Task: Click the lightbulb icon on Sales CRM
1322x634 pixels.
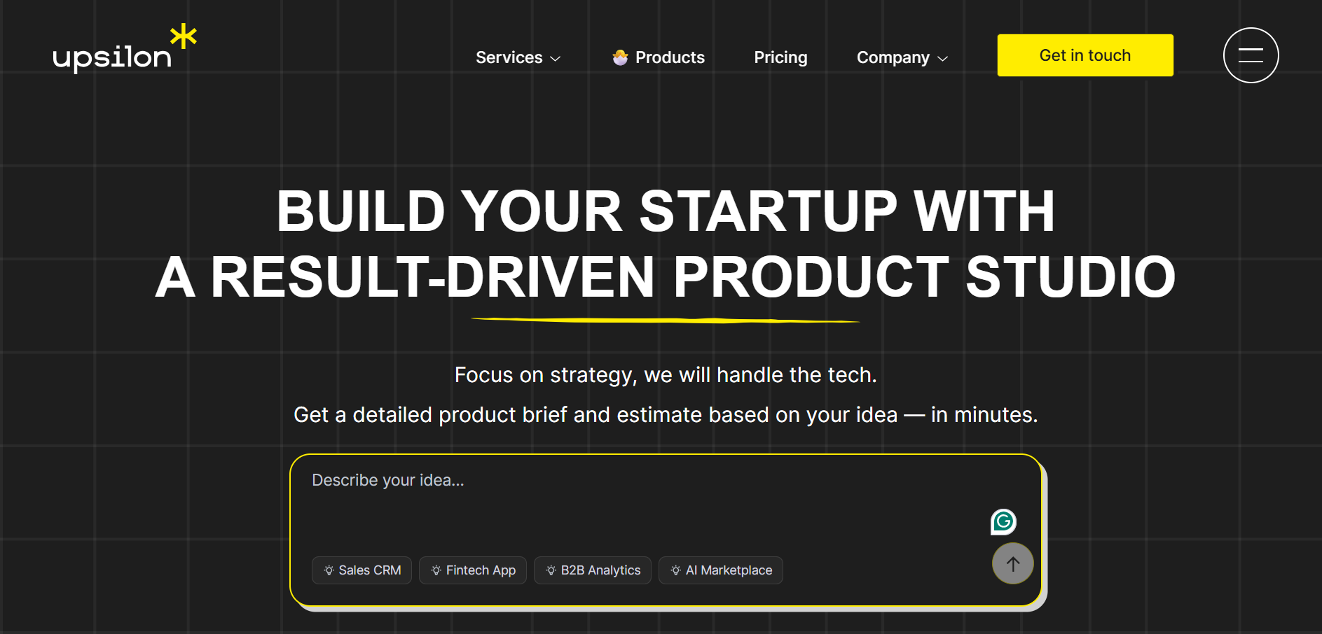Action: [x=329, y=570]
